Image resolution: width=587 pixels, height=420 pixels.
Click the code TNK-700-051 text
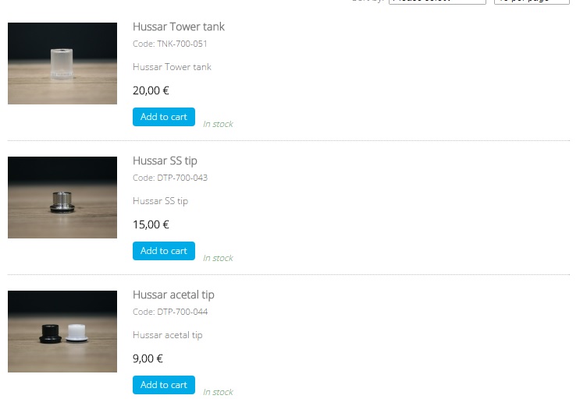[170, 44]
